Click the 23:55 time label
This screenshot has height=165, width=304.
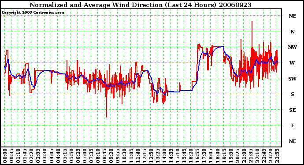[277, 156]
